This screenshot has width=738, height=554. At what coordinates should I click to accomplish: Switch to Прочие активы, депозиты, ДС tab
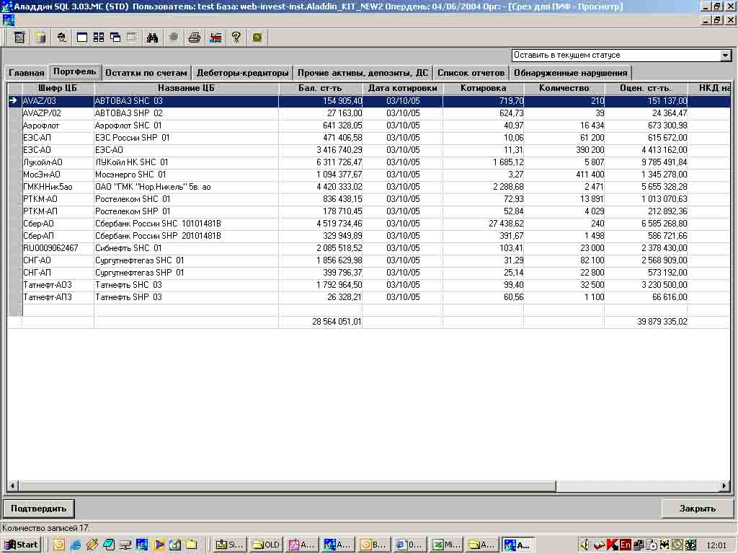(x=363, y=73)
